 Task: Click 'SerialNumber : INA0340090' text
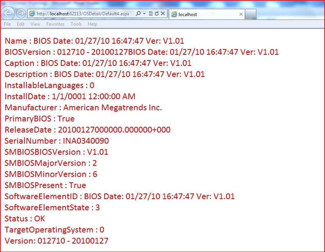tap(57, 141)
